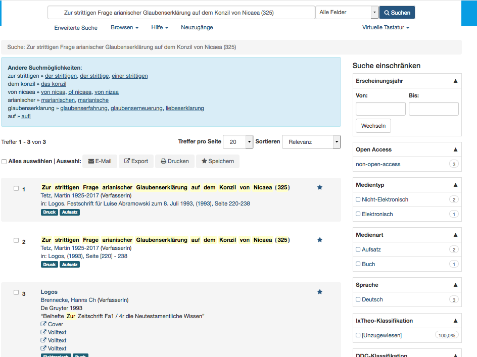Check the Deutsch language filter

pos(358,299)
